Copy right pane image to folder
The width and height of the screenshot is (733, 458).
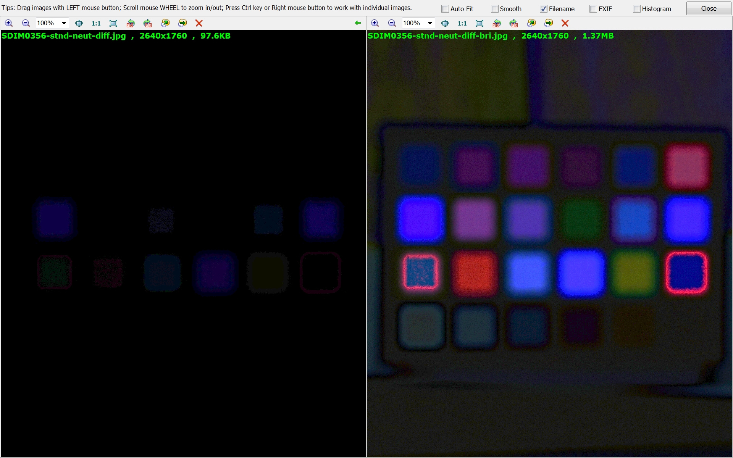(x=531, y=23)
